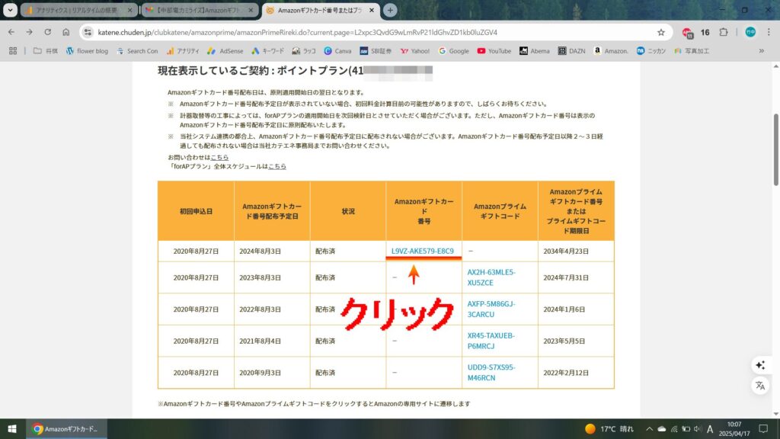This screenshot has width=780, height=439.
Task: Select the 2024年7月31日 expiry cell
Action: tap(576, 277)
